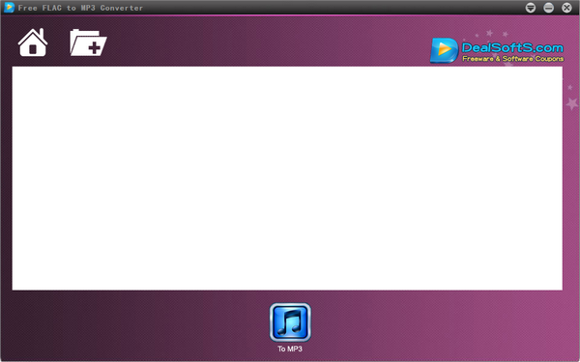Image resolution: width=580 pixels, height=362 pixels.
Task: Add files with the folder-plus icon
Action: click(88, 42)
